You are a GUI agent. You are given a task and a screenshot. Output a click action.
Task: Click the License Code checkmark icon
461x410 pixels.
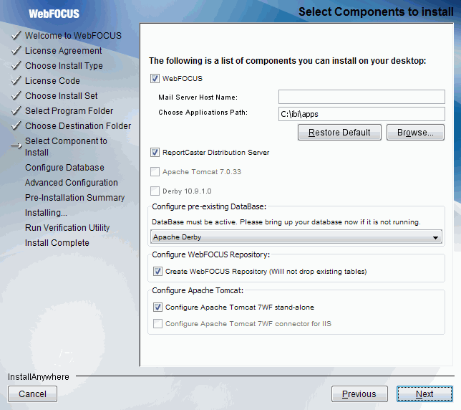click(x=16, y=80)
